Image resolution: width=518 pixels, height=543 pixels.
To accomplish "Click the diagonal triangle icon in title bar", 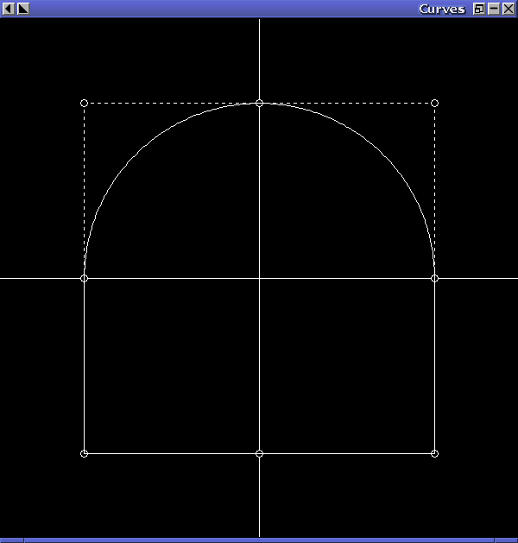I will pos(23,9).
